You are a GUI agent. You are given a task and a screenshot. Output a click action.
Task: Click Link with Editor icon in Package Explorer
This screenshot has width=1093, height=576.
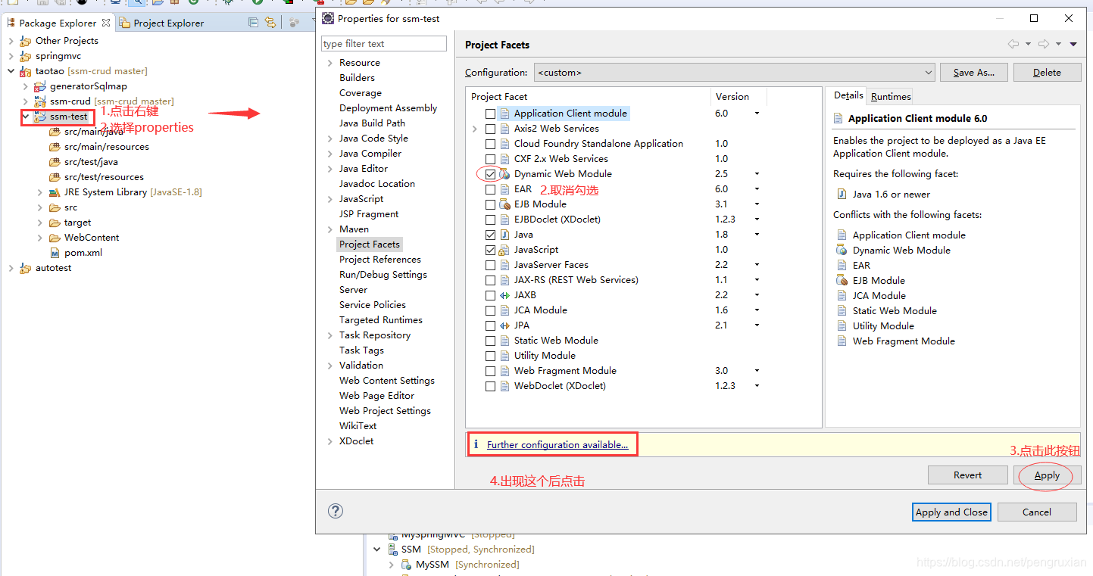point(270,23)
